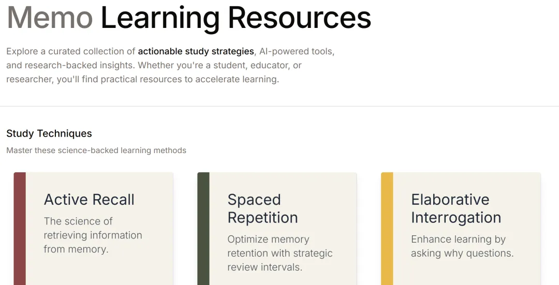Click the gray "Memo" word in the title
559x285 pixels.
(50, 17)
